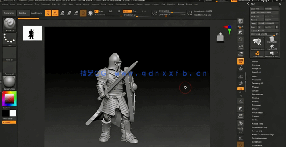This screenshot has height=147, width=286.
Task: Toggle the Transp transparency button
Action: coord(241,138)
